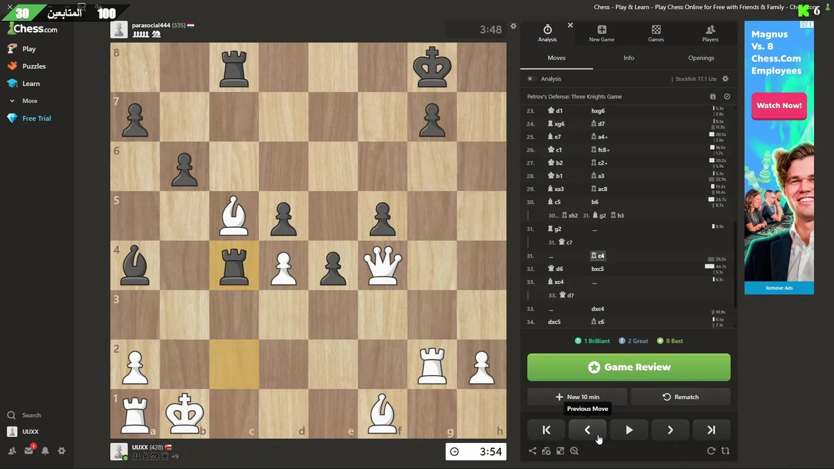Switch to the Moves subtab
This screenshot has height=469, width=834.
coord(556,58)
